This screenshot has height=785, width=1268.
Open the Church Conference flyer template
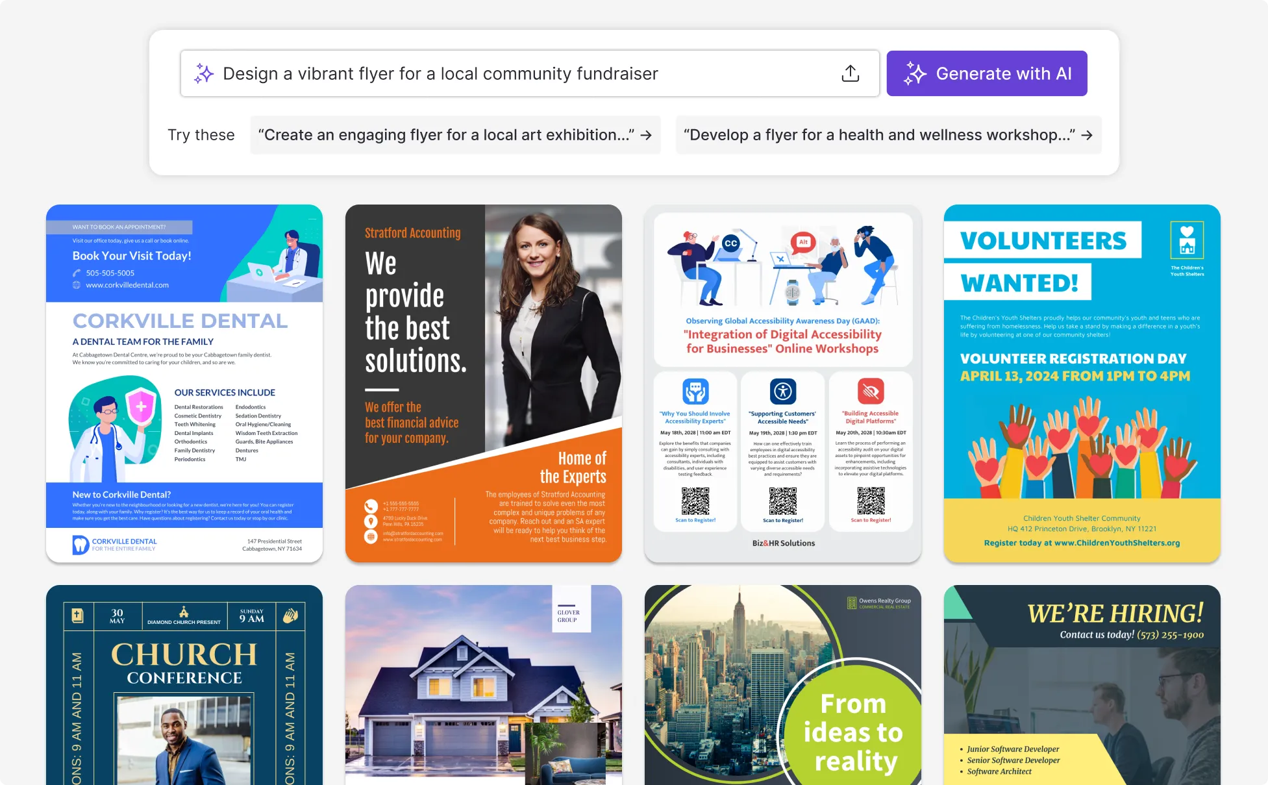coord(184,685)
